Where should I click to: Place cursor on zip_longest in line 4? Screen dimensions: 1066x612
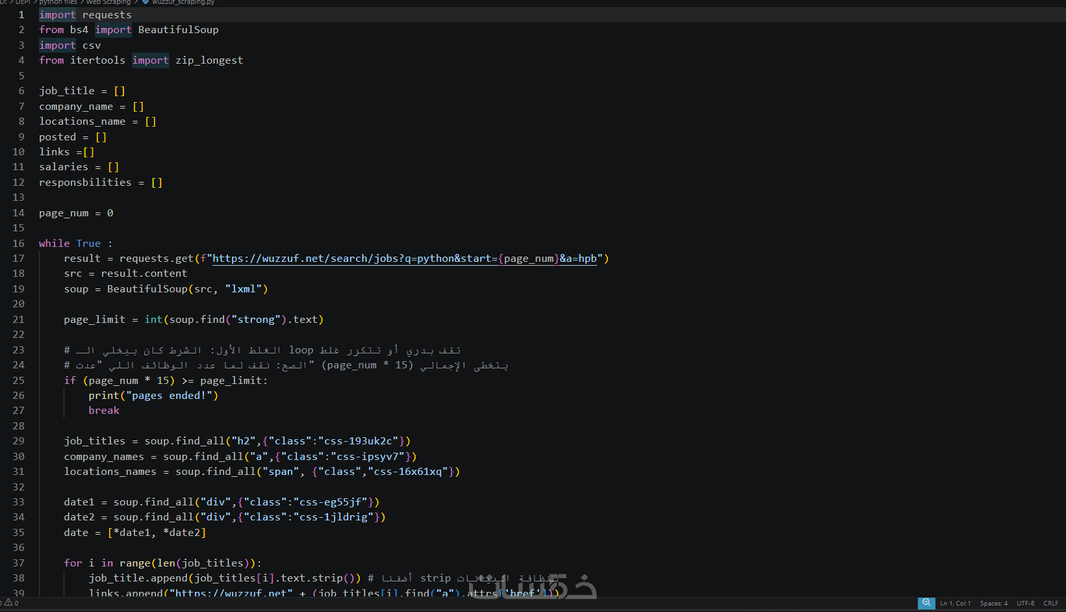209,60
